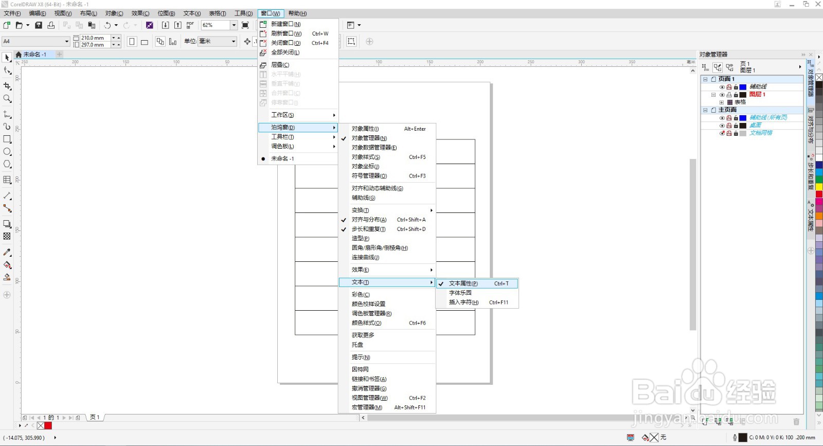Select the Table tool in toolbox
The image size is (823, 446).
coord(7,180)
